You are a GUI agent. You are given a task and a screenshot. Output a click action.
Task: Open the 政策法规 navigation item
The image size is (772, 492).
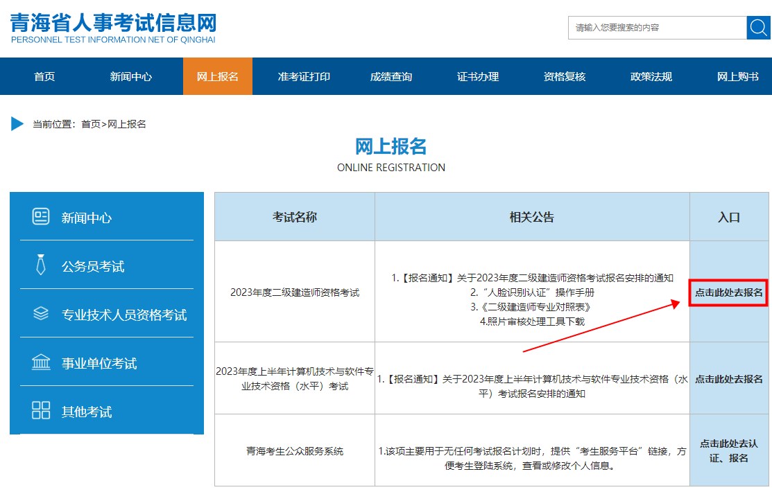pyautogui.click(x=651, y=76)
